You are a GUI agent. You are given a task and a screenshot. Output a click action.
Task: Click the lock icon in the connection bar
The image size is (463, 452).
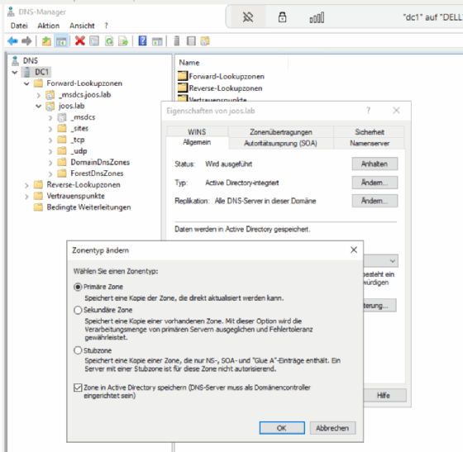(x=282, y=17)
